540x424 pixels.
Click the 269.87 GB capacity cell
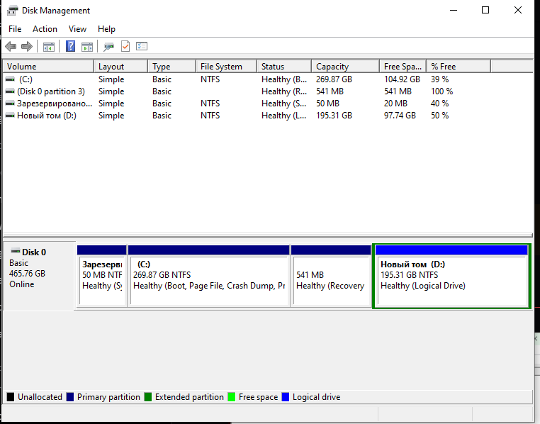tap(334, 79)
